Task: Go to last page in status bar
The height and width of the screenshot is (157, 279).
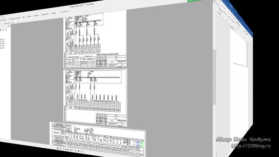Action: (78, 151)
